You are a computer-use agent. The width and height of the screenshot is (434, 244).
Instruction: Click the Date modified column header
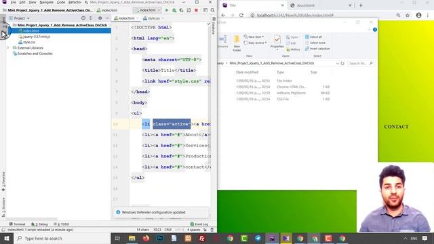[247, 73]
